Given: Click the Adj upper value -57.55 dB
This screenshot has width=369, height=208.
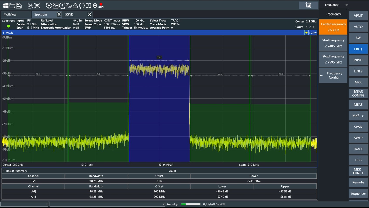Looking at the screenshot, I should coord(285,191).
